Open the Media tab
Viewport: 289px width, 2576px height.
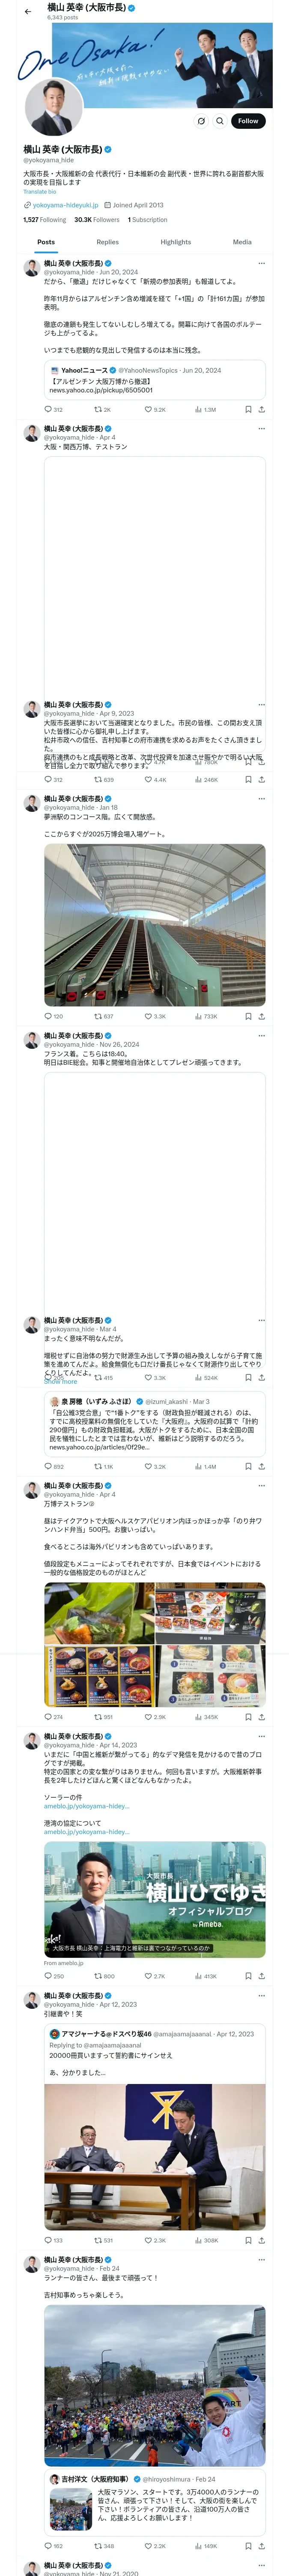click(x=242, y=242)
